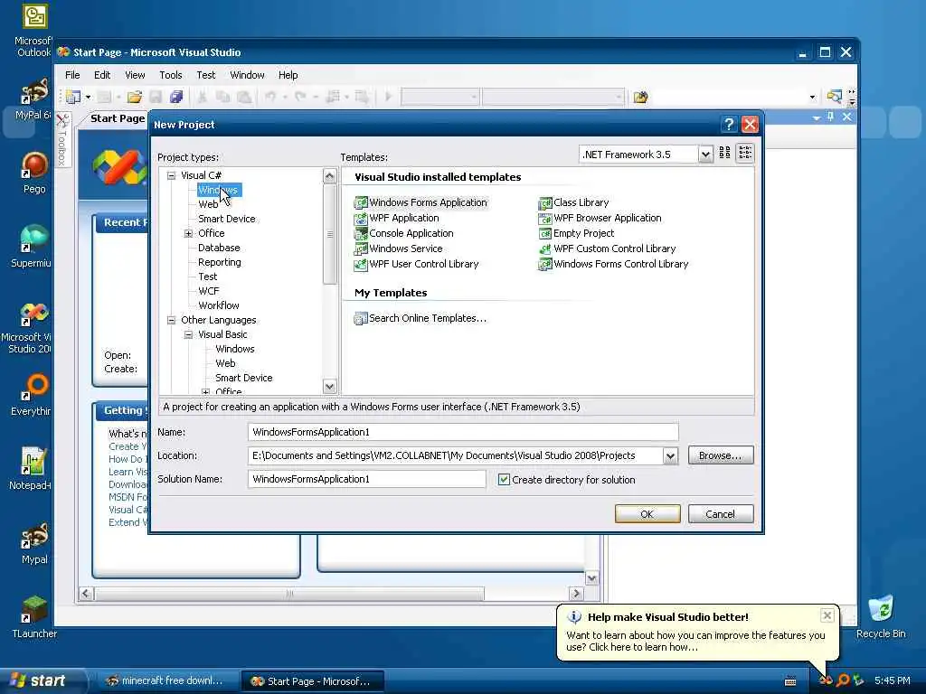
Task: Select WPF Browser Application template
Action: pyautogui.click(x=600, y=218)
